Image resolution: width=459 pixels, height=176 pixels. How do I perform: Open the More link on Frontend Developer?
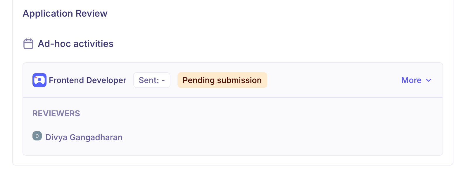tap(411, 80)
